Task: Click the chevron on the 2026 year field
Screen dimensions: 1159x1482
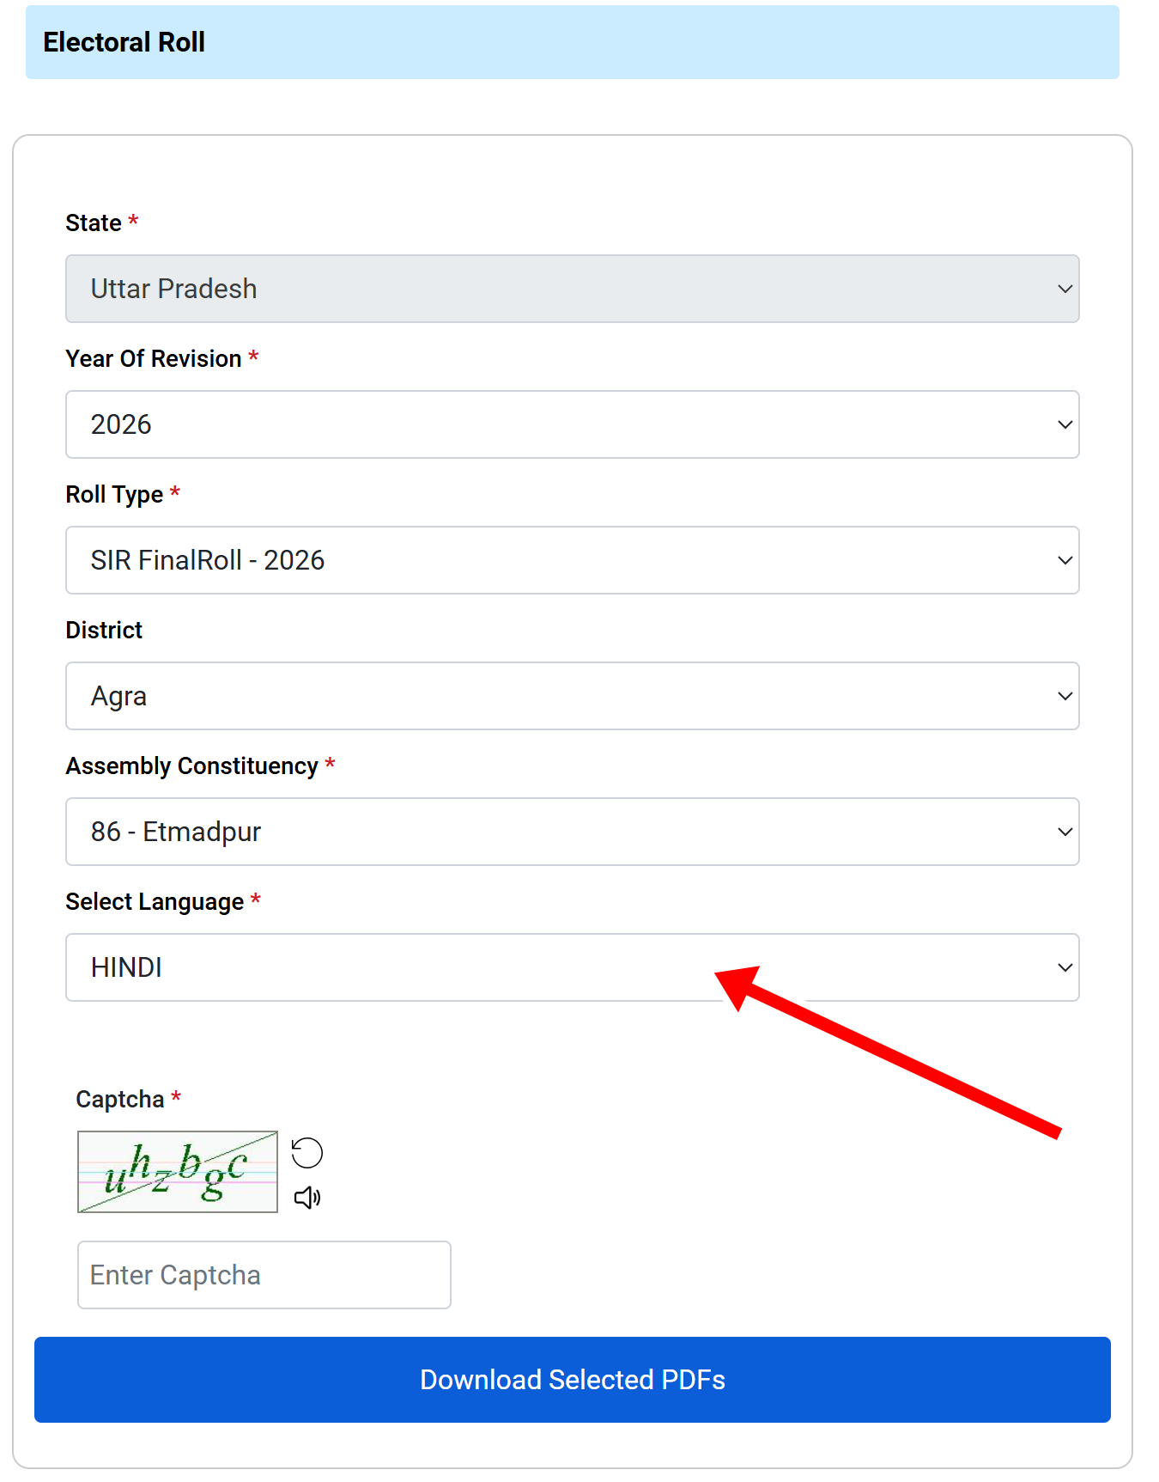Action: [x=1065, y=424]
